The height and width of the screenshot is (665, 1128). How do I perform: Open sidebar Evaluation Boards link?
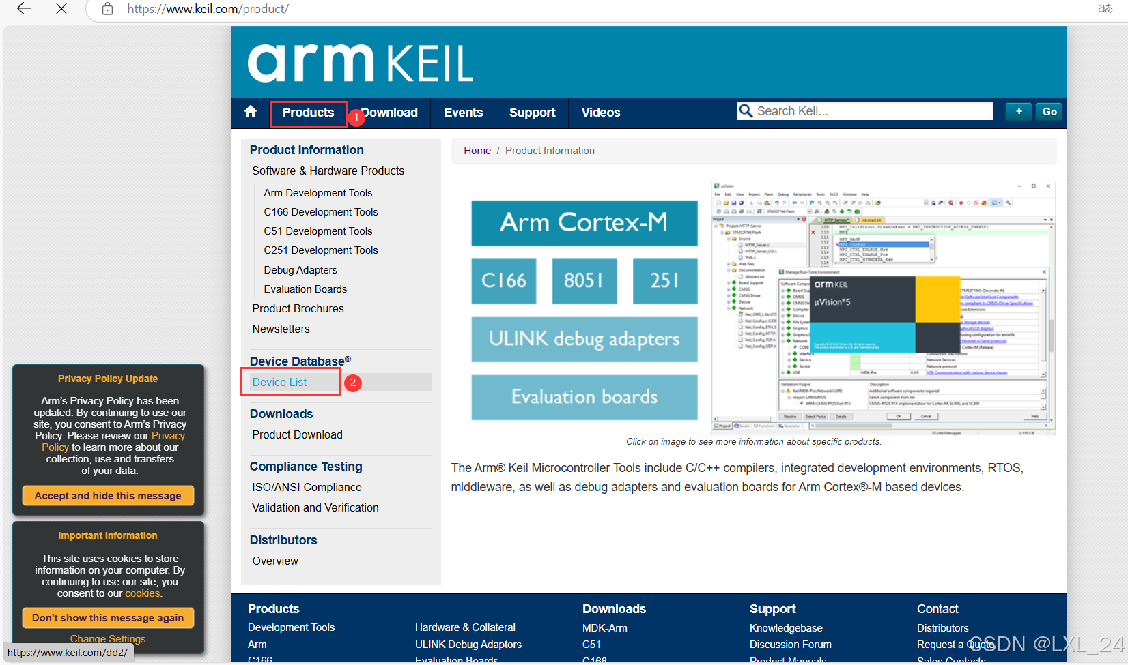tap(305, 289)
